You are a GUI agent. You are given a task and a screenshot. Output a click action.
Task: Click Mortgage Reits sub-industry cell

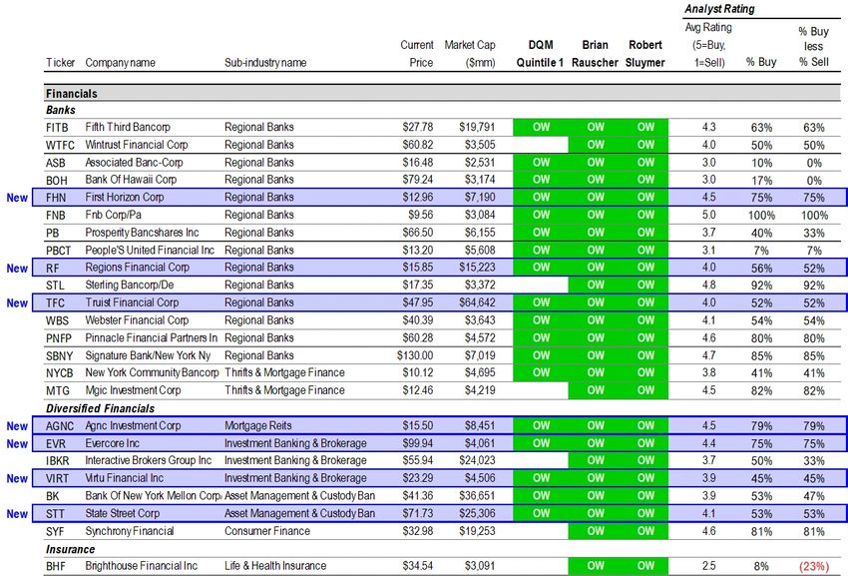258,425
